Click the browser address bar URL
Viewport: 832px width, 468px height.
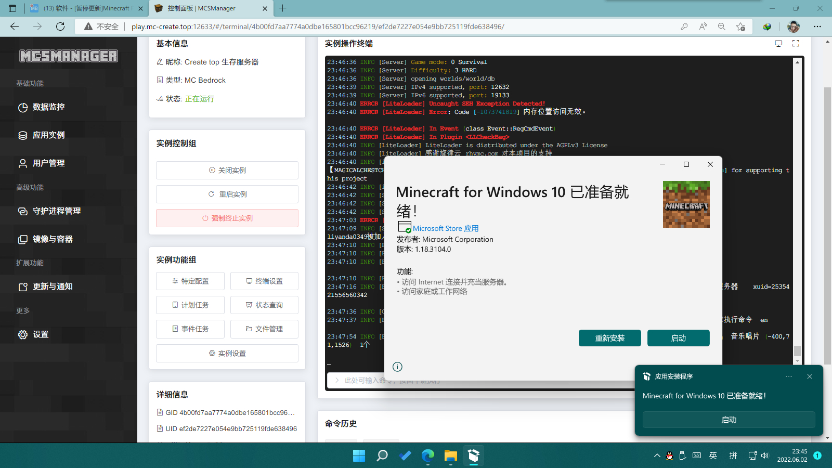(318, 27)
